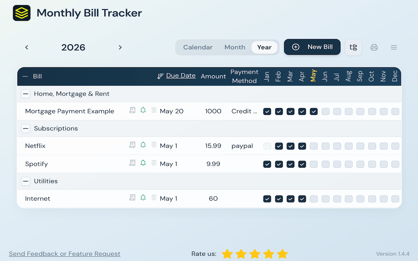Delete Spotify bill with trash icon

[154, 163]
